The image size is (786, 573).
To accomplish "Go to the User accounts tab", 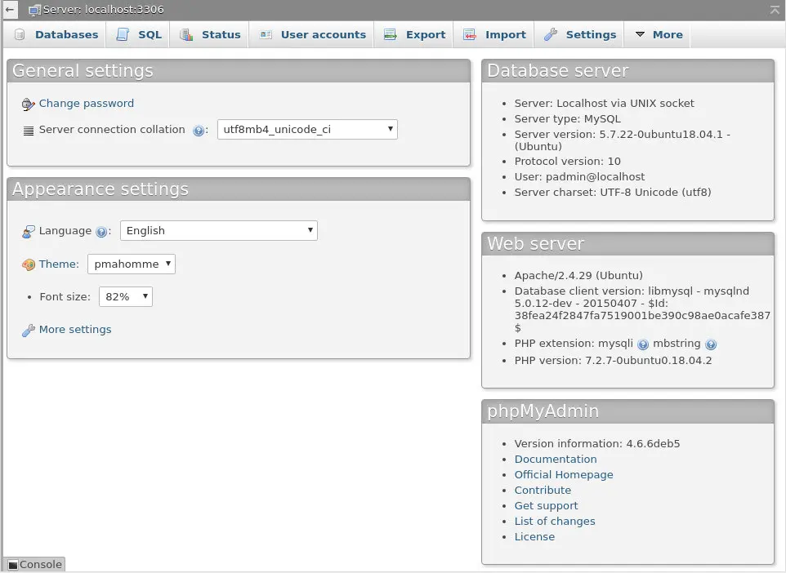I will point(313,35).
